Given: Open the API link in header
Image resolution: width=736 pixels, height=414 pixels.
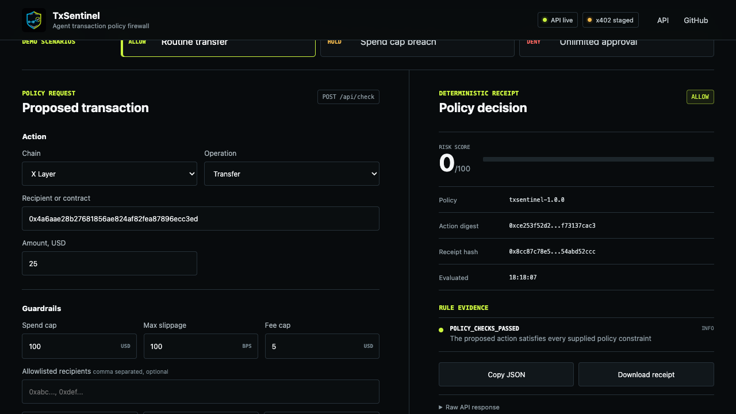Looking at the screenshot, I should (663, 20).
